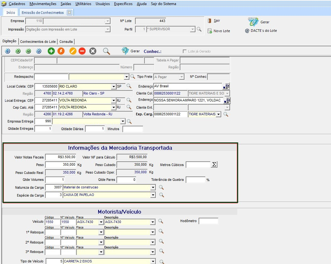Click the sigma icon beside Metros Cúbicos
The width and height of the screenshot is (331, 264).
point(214,164)
